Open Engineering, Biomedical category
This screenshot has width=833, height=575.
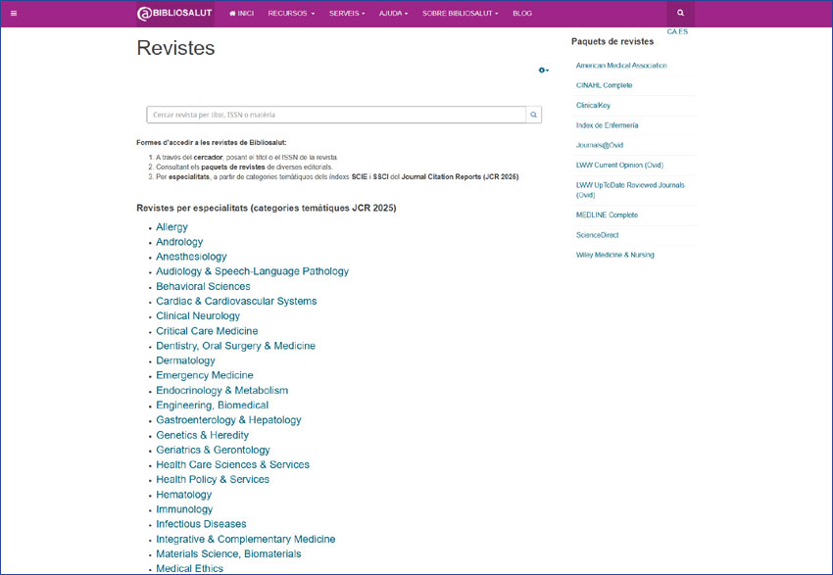[212, 406]
